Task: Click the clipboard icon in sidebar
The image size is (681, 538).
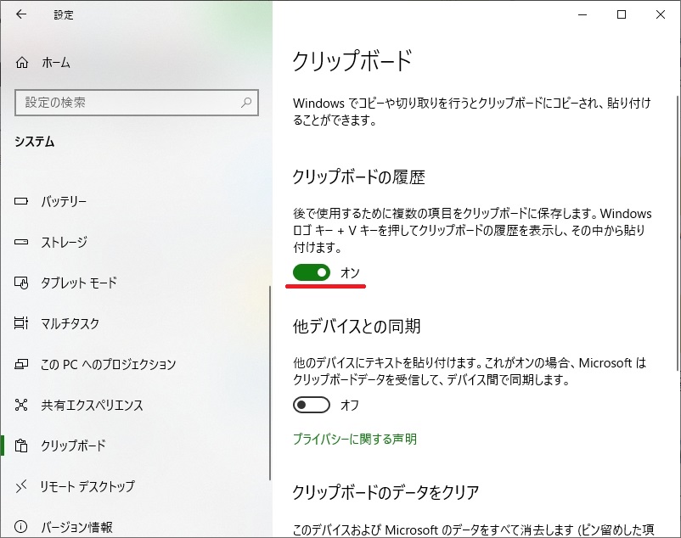Action: 21,446
